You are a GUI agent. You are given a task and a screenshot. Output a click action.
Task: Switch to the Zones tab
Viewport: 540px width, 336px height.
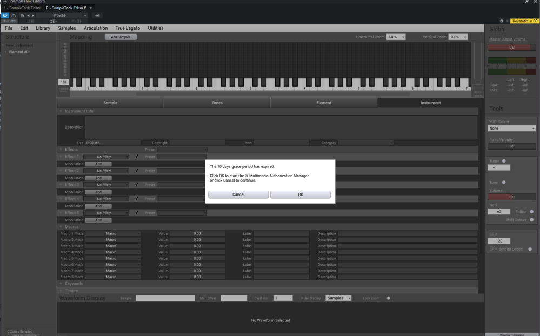click(217, 103)
